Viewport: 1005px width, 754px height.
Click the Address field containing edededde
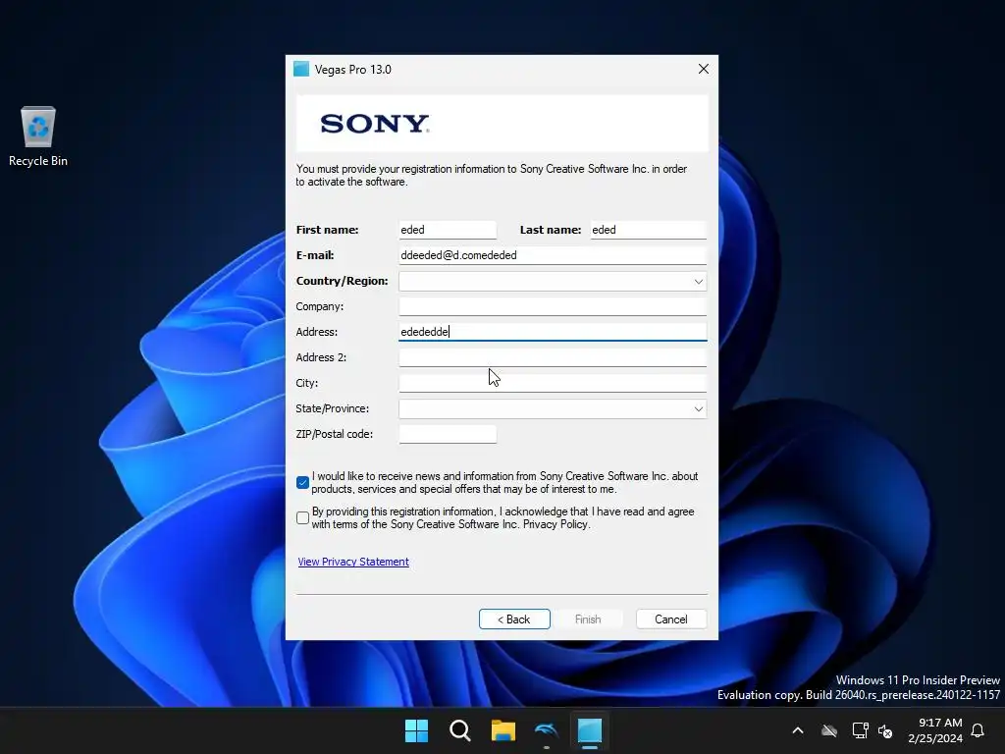(x=553, y=332)
